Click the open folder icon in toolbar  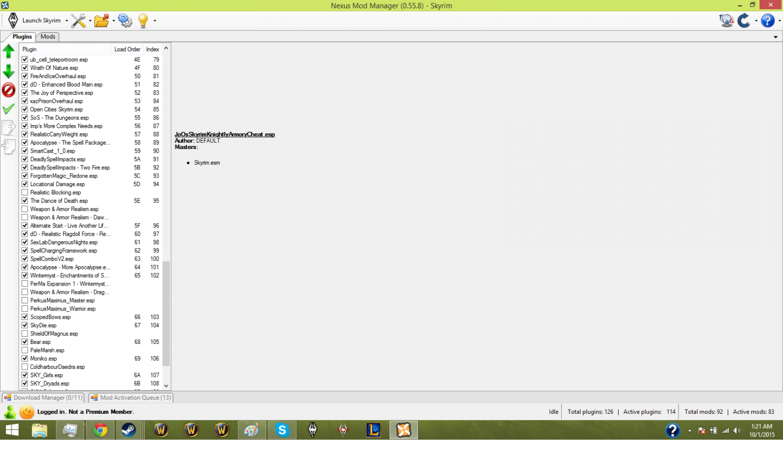coord(101,21)
